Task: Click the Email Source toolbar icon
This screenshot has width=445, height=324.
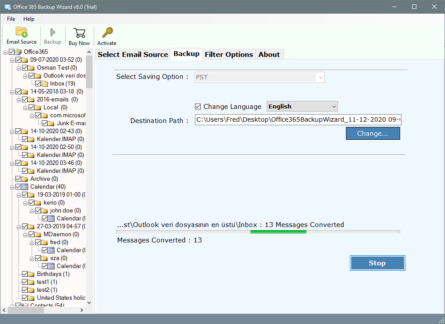Action: tap(22, 32)
